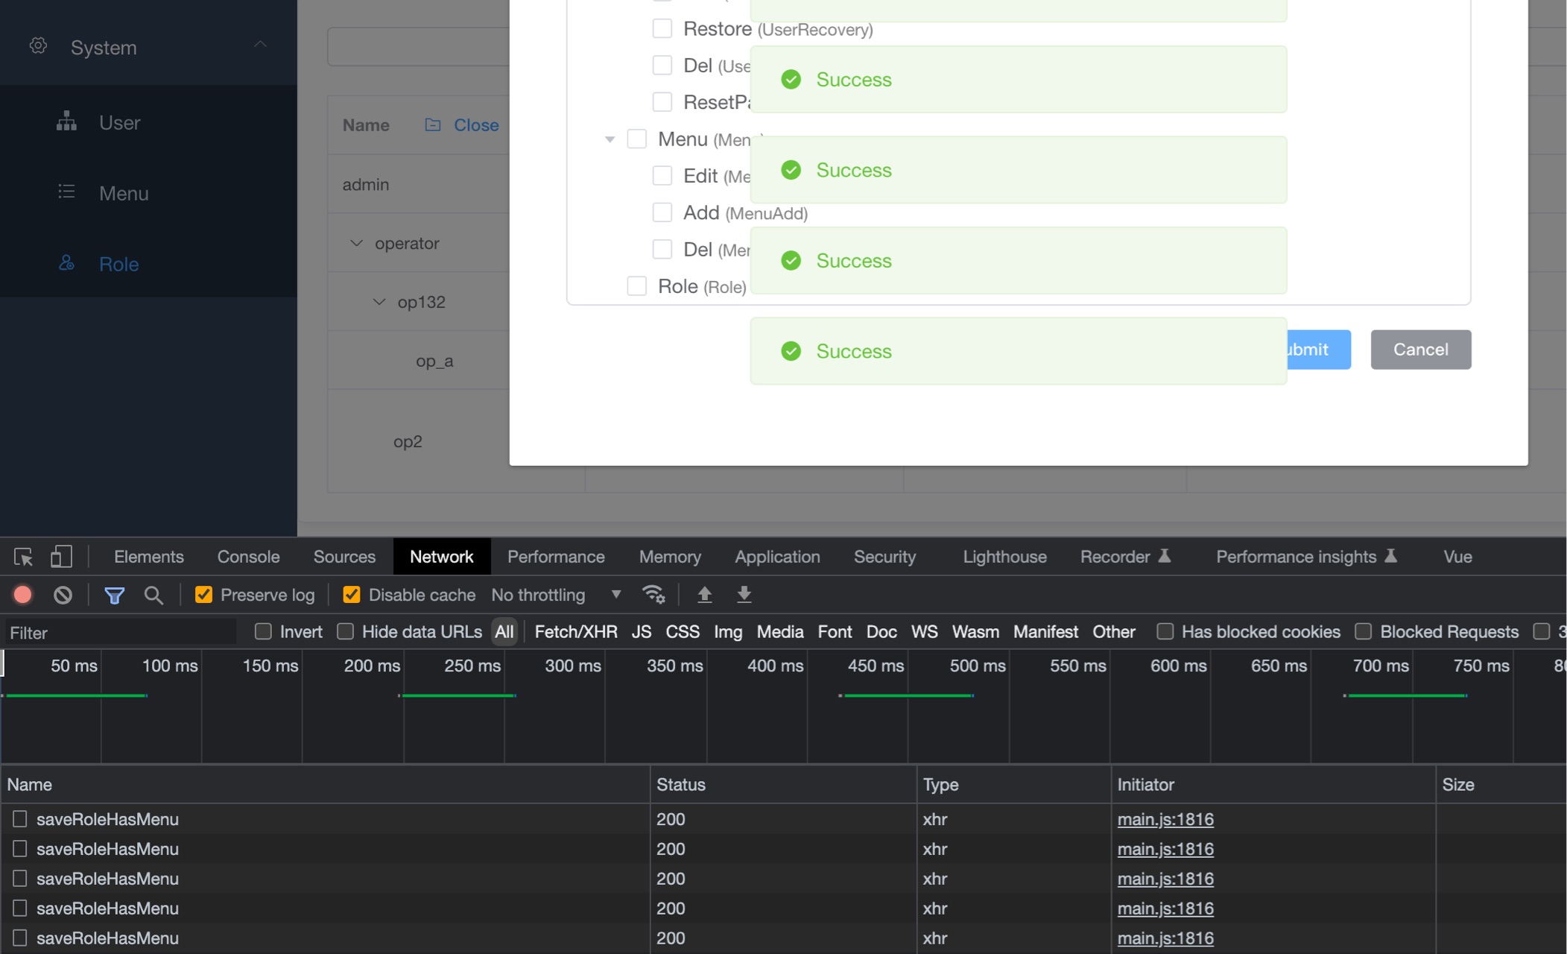The width and height of the screenshot is (1567, 954).
Task: Collapse the operator row chevron
Action: pyautogui.click(x=356, y=243)
